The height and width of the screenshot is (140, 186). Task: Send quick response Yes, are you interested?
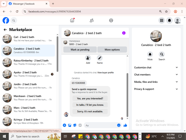90,99
